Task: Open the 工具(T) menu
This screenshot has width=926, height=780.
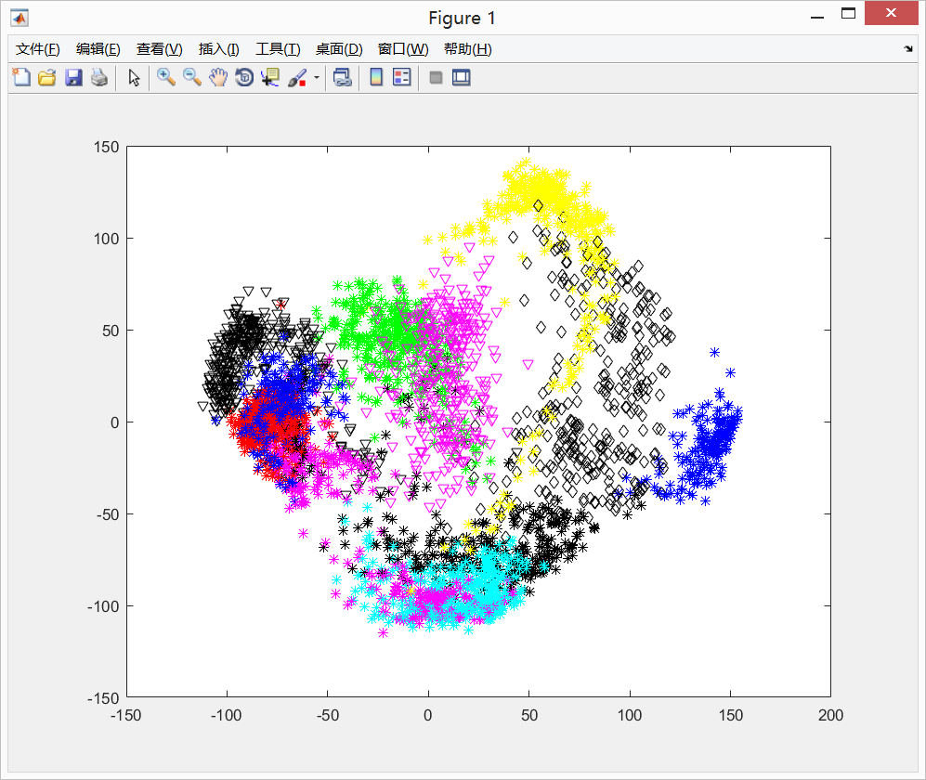Action: coord(278,49)
